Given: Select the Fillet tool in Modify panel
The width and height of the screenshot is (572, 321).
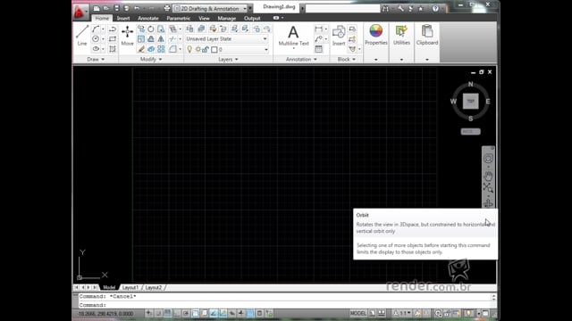Looking at the screenshot, I should (172, 49).
